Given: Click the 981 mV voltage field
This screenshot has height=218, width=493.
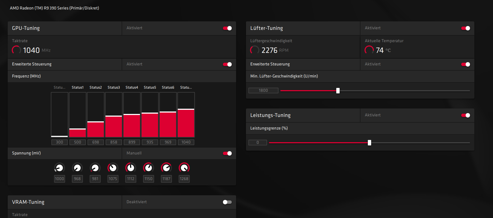Looking at the screenshot, I should point(95,179).
